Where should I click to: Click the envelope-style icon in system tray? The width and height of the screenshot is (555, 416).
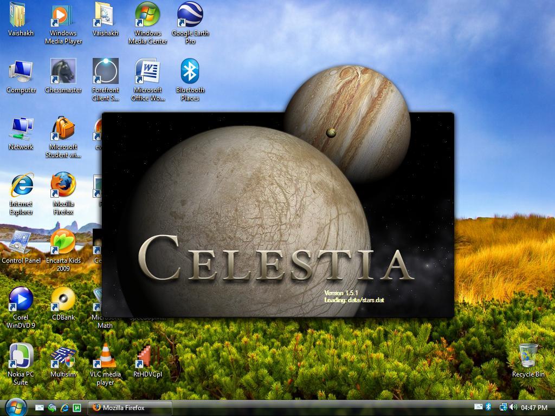pyautogui.click(x=478, y=407)
